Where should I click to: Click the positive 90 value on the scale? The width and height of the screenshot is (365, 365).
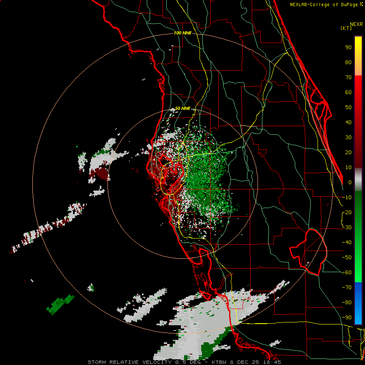[x=348, y=47]
